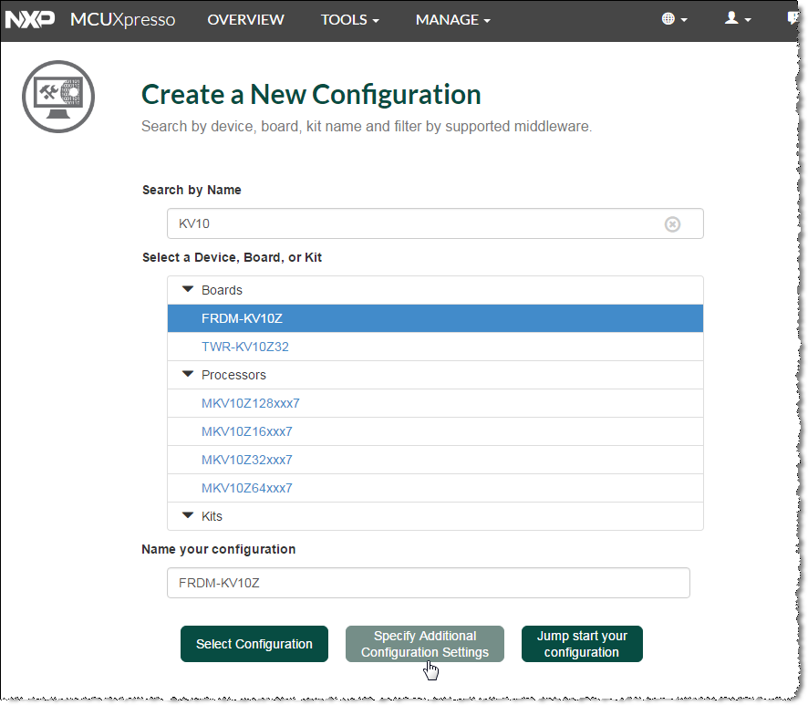Viewport: 808px width, 705px height.
Task: Click Jump start your configuration
Action: [582, 644]
